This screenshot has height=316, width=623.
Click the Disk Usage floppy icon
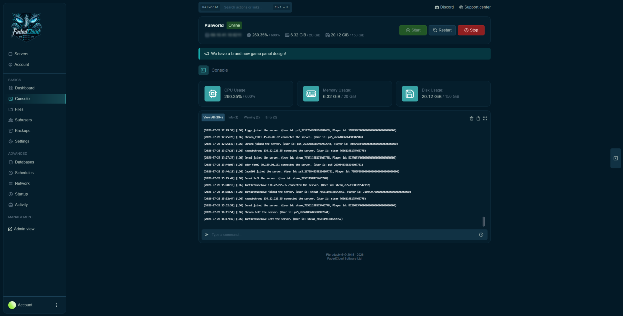[410, 94]
